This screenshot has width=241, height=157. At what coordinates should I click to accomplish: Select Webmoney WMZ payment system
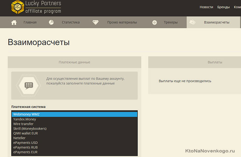[x=74, y=114]
